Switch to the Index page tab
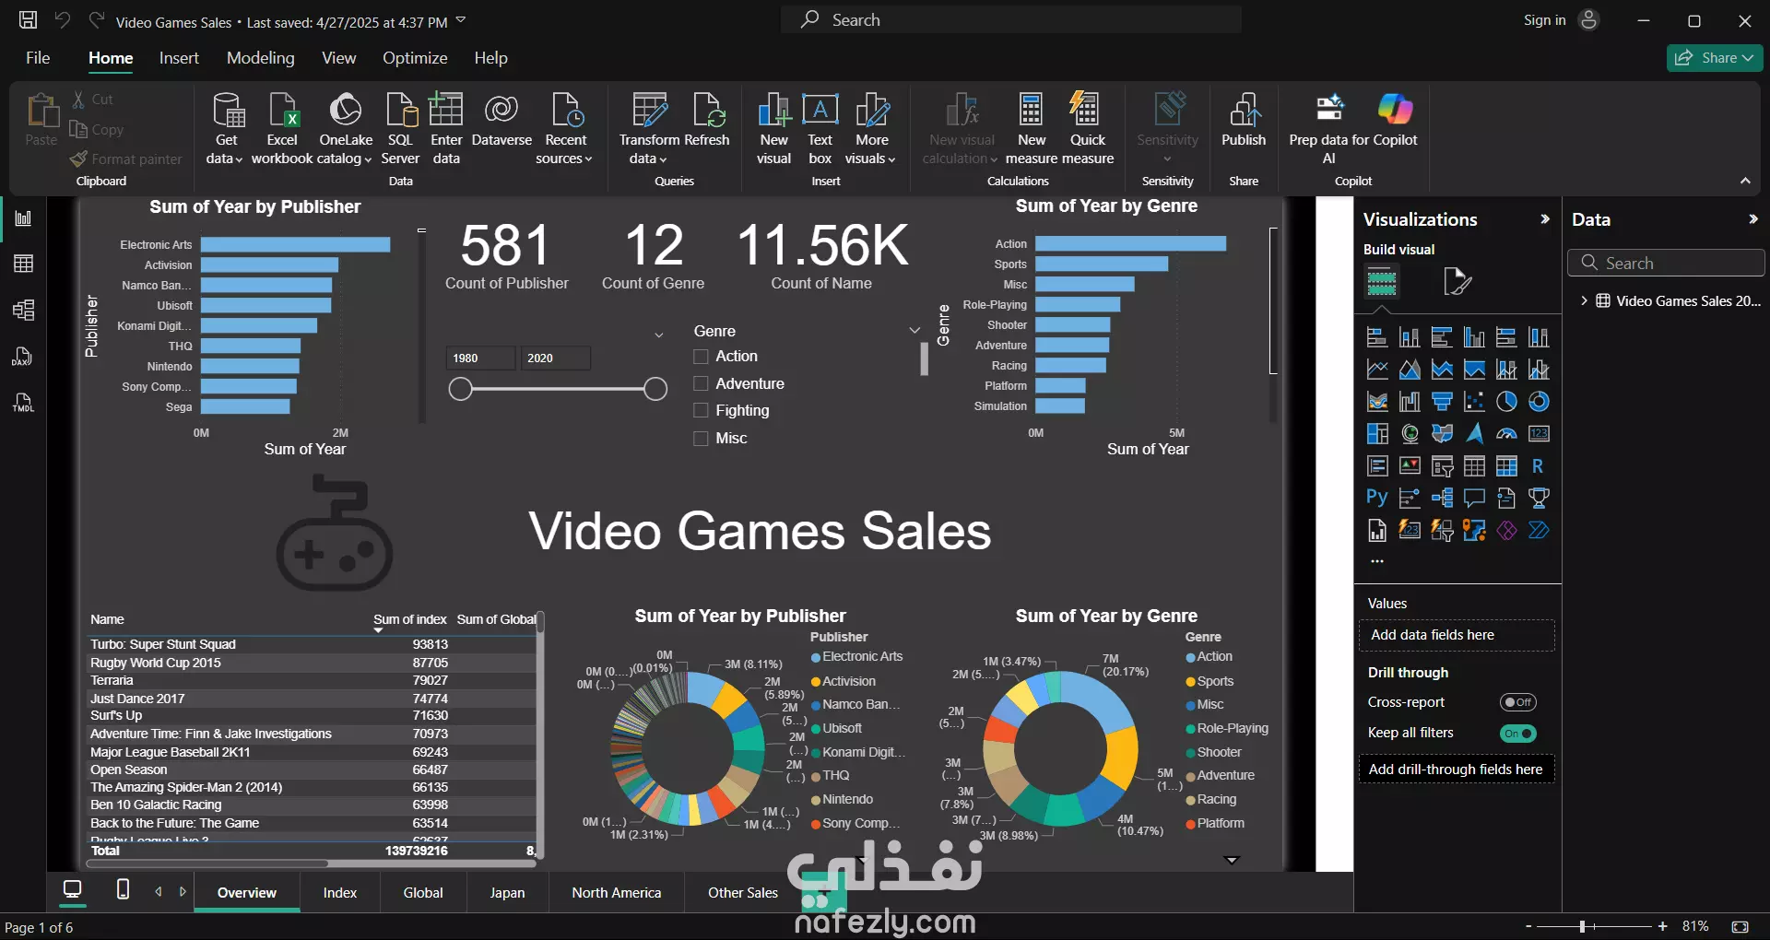 (x=340, y=892)
